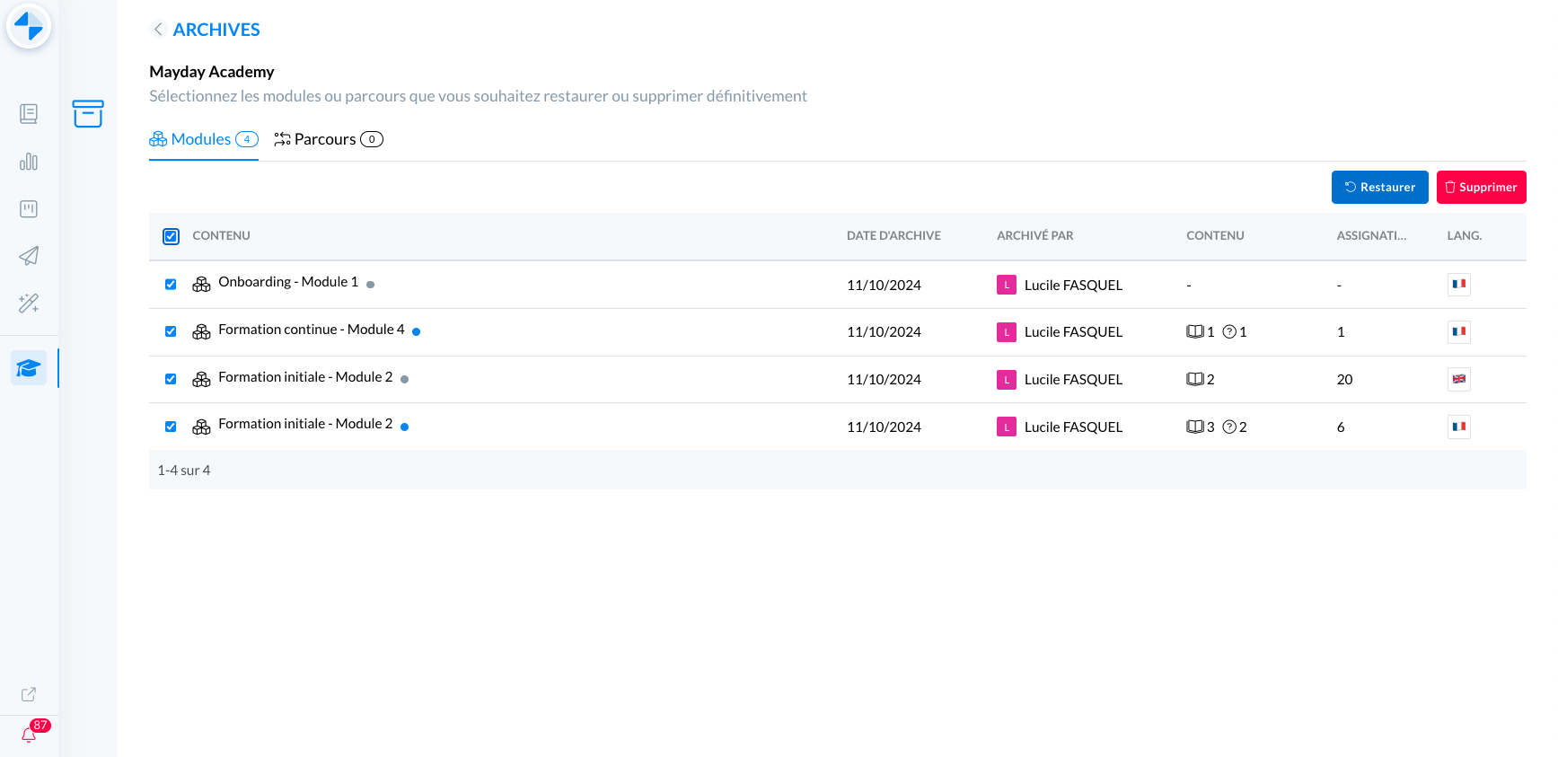Uncheck the Onboarding - Module 1 checkbox
The width and height of the screenshot is (1558, 757).
(x=171, y=285)
